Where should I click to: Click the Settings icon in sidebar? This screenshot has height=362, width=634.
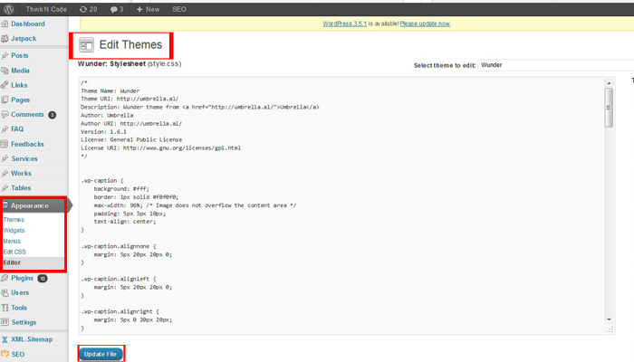(x=5, y=322)
